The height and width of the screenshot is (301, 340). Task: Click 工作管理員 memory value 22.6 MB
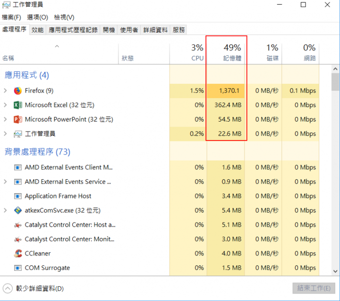click(x=229, y=133)
